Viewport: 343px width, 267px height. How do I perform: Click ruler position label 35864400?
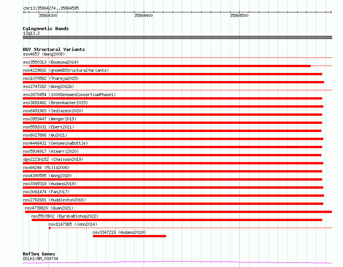tap(143, 15)
